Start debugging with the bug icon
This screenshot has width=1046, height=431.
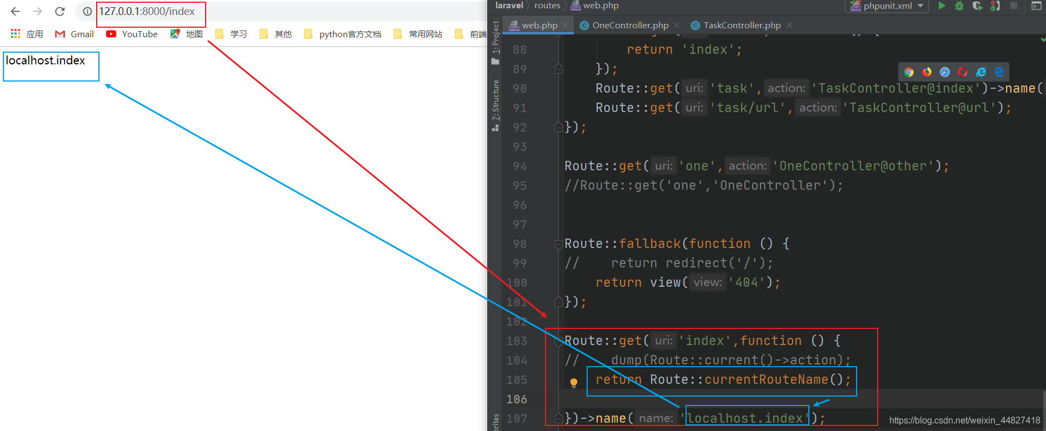pos(959,6)
